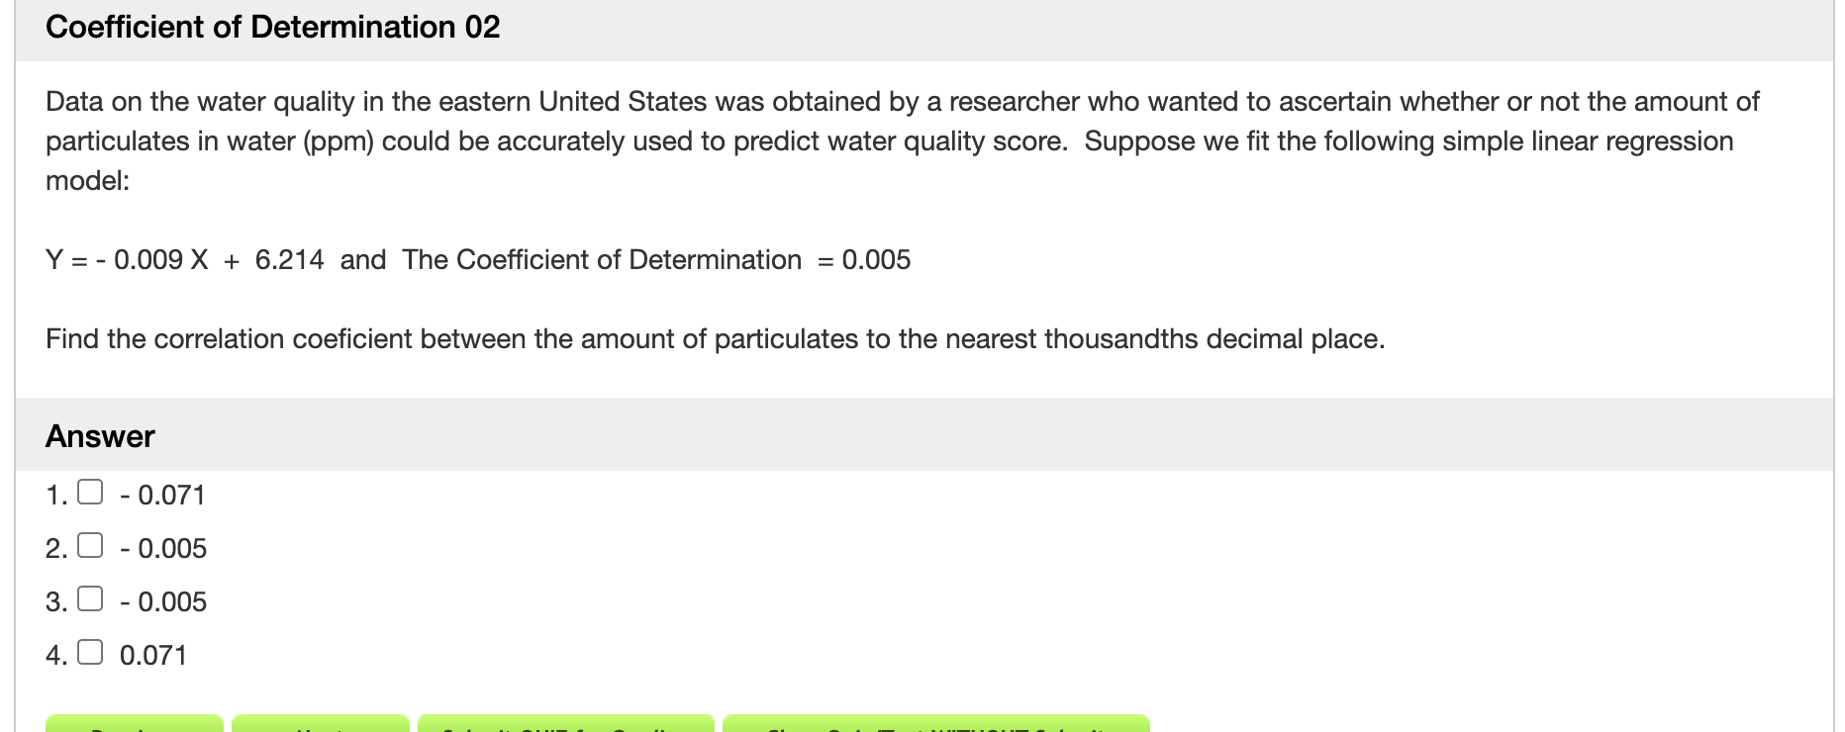This screenshot has width=1845, height=732.
Task: Click the label text "- 0.005" of option 2
Action: [162, 548]
